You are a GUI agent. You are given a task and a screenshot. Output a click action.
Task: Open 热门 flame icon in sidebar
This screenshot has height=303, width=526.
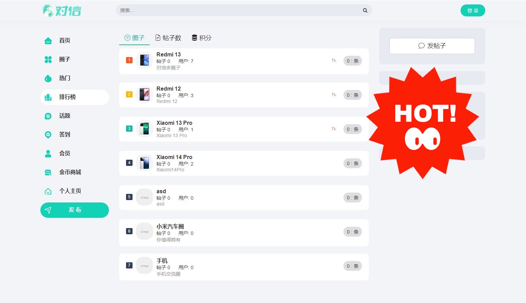click(x=48, y=78)
